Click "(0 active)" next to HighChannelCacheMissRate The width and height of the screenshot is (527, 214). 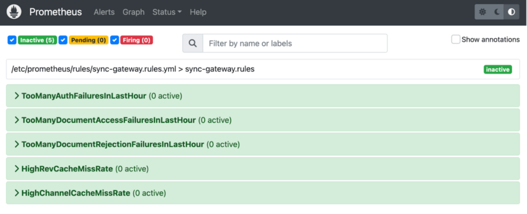(149, 193)
